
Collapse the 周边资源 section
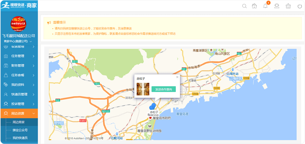click(x=19, y=113)
